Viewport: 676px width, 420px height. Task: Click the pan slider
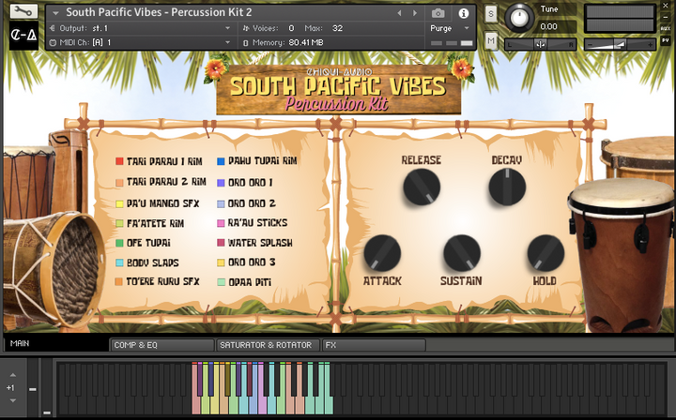click(541, 44)
